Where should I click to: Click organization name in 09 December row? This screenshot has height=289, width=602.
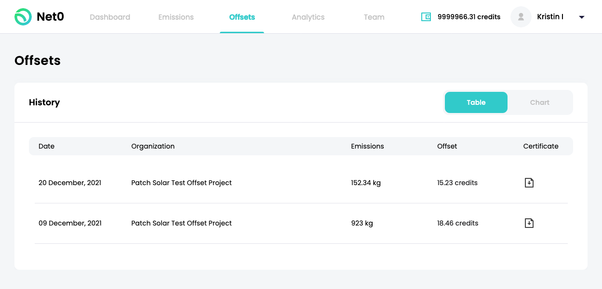click(181, 223)
